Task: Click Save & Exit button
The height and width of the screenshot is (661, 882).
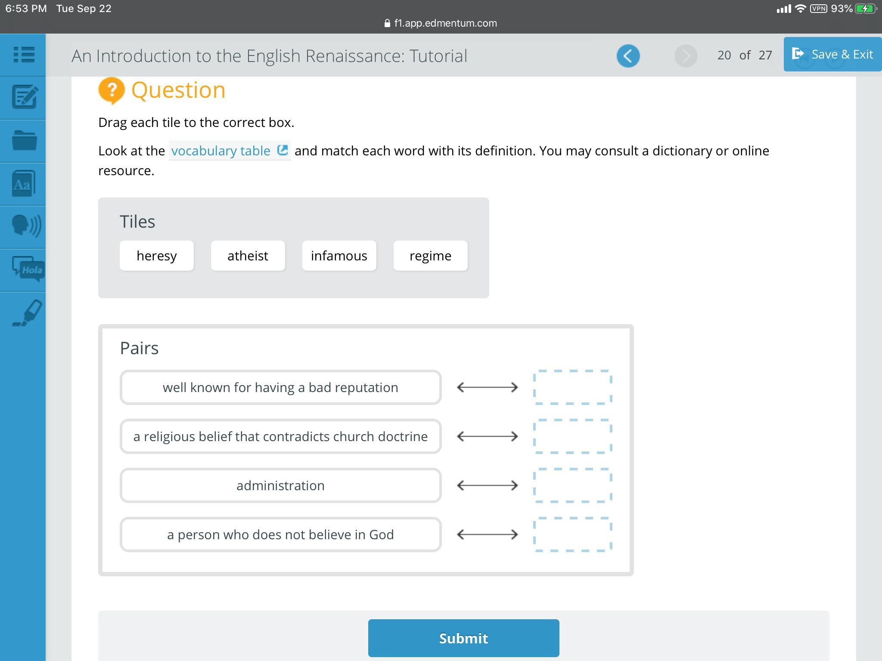Action: coord(832,54)
